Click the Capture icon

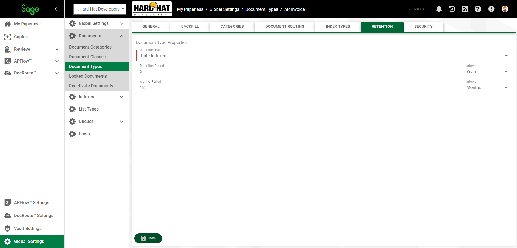pos(8,37)
